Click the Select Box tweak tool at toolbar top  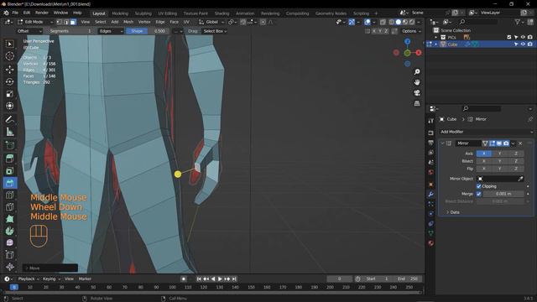[9, 44]
